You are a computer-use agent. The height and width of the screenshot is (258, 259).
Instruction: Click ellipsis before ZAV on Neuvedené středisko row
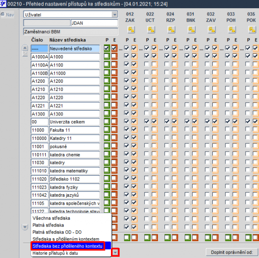pyautogui.click(x=202, y=49)
